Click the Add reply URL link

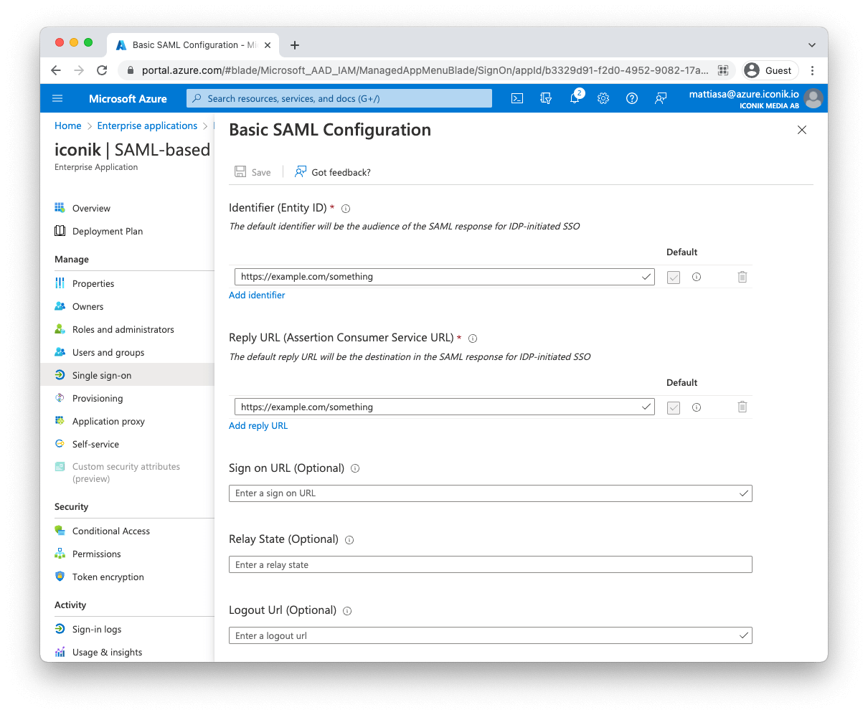(x=258, y=425)
